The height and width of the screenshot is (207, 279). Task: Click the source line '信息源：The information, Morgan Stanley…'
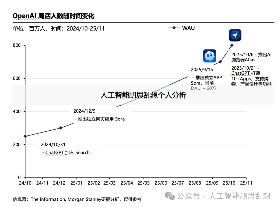click(77, 199)
